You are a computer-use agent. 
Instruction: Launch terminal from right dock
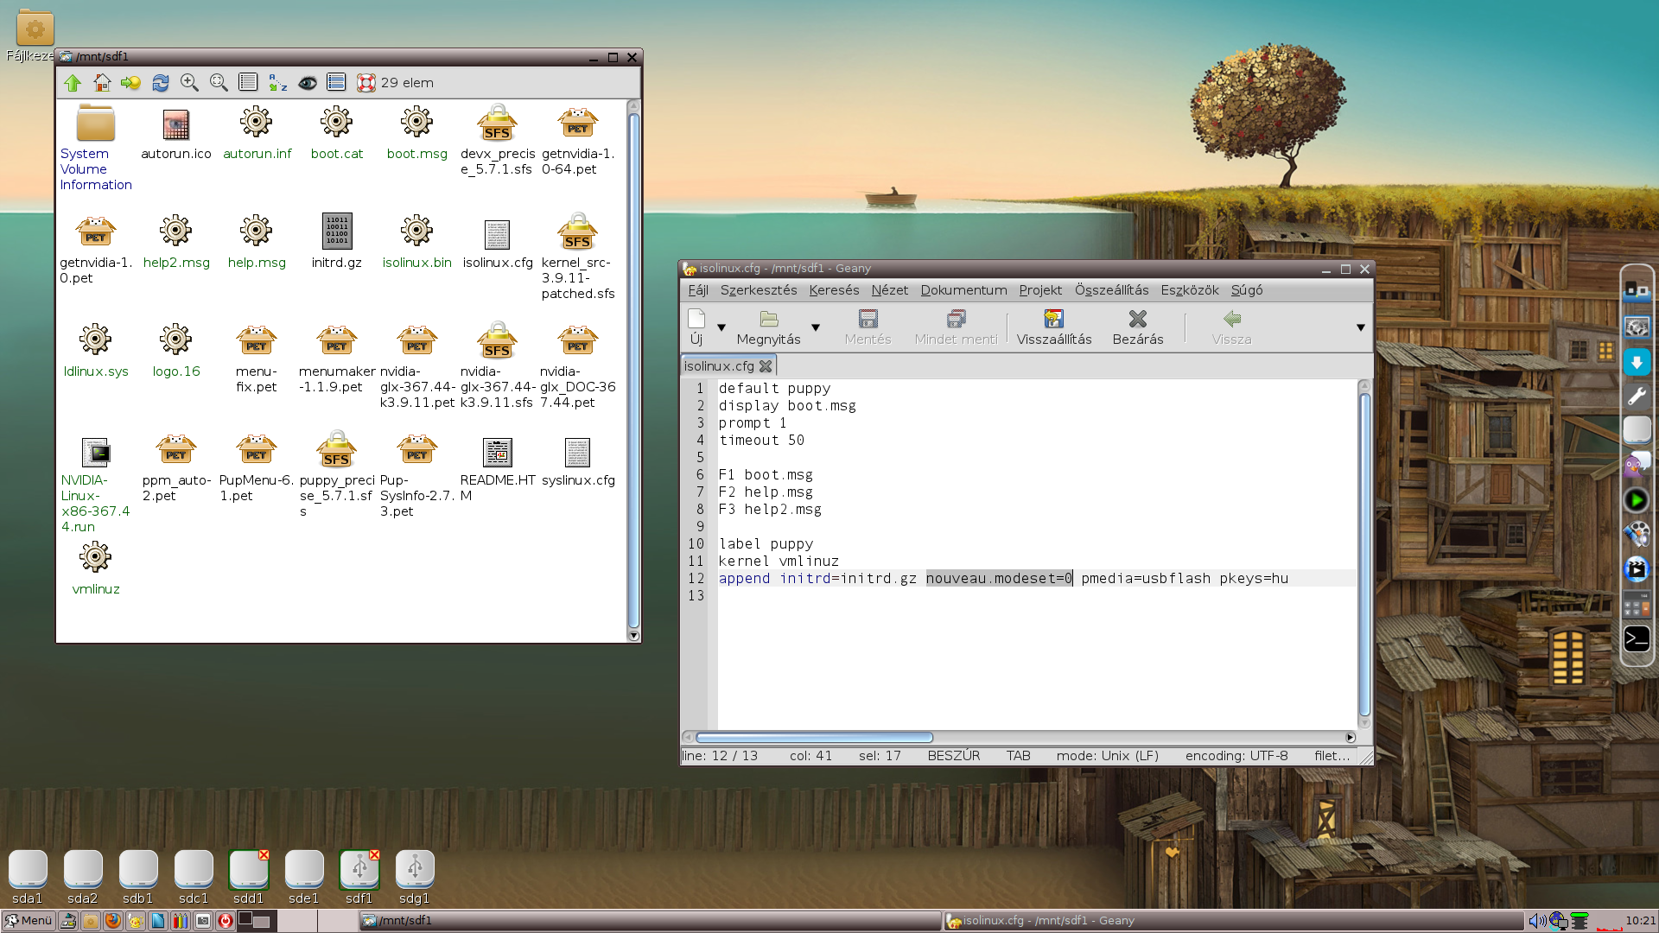click(x=1637, y=639)
